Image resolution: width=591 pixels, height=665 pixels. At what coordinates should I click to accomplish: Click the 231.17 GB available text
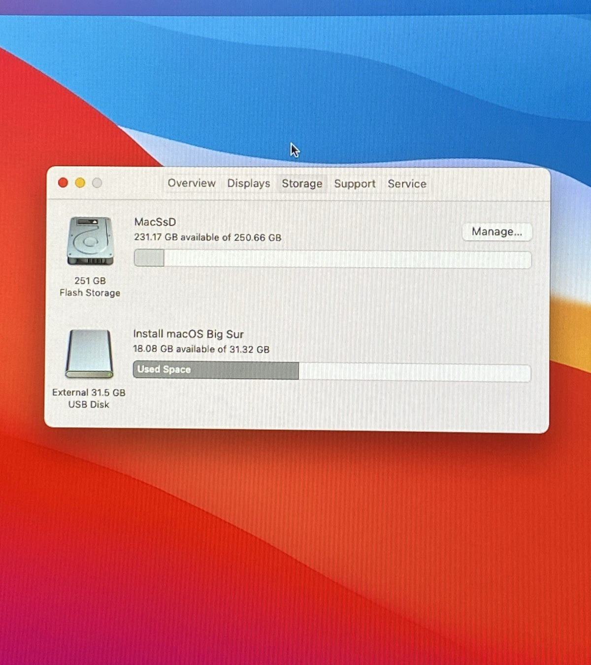click(207, 237)
